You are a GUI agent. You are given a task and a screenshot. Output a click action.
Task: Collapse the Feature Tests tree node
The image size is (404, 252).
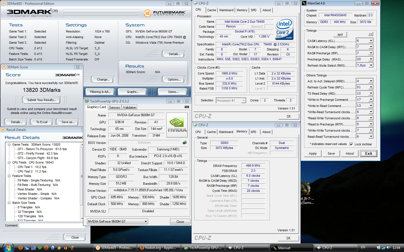[9, 176]
